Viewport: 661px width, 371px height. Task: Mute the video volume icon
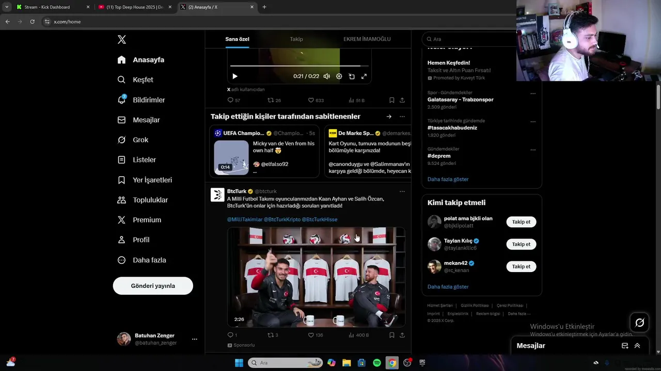coord(326,76)
